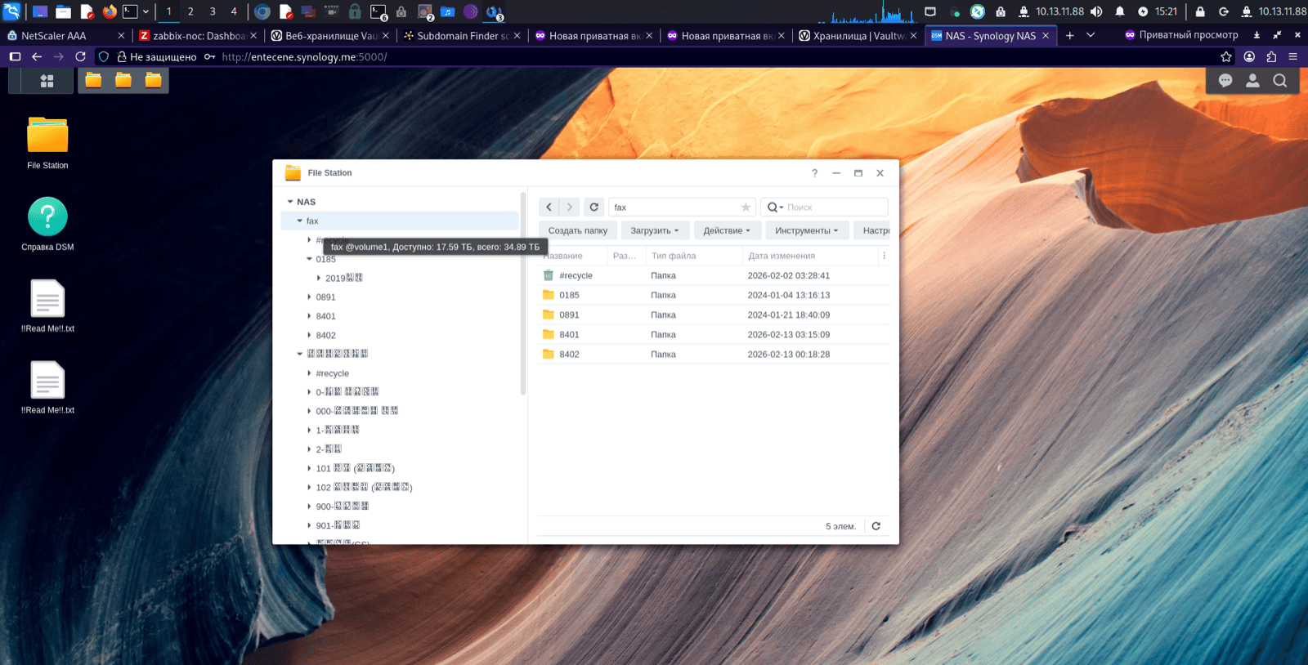Open the volume speaker icon in panel
The width and height of the screenshot is (1308, 665).
(x=1096, y=11)
